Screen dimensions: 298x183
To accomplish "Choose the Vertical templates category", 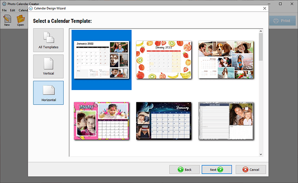I will [x=48, y=66].
